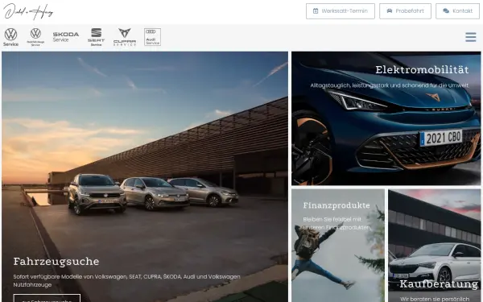This screenshot has height=302, width=483.
Task: Open the SEAT Service logo
Action: click(x=96, y=37)
